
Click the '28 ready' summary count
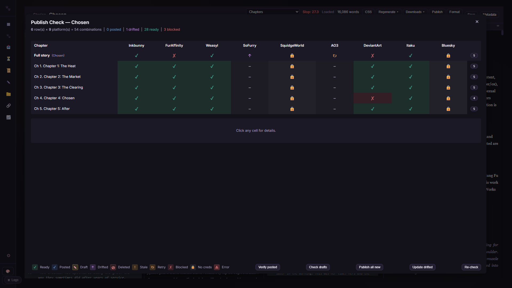(x=151, y=30)
